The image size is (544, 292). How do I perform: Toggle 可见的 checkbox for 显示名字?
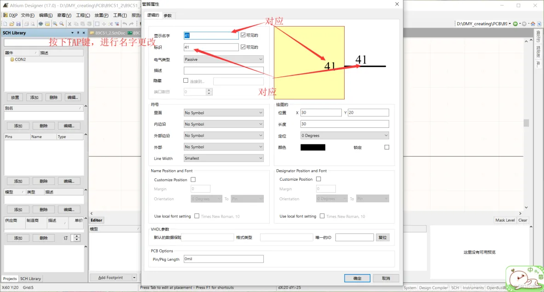point(243,35)
